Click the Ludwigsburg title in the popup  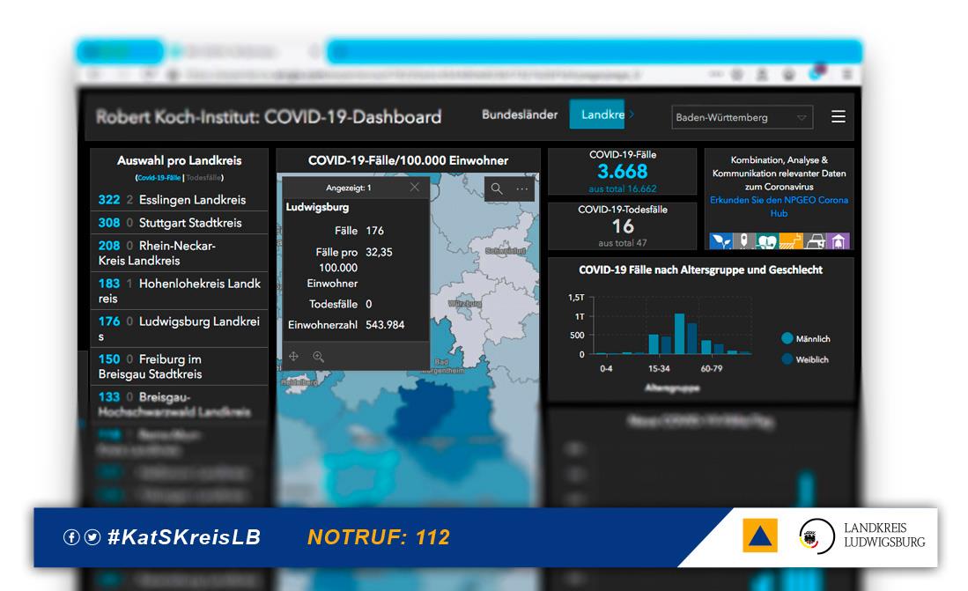(317, 207)
